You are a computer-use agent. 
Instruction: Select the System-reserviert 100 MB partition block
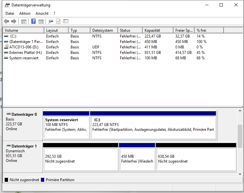(66, 125)
